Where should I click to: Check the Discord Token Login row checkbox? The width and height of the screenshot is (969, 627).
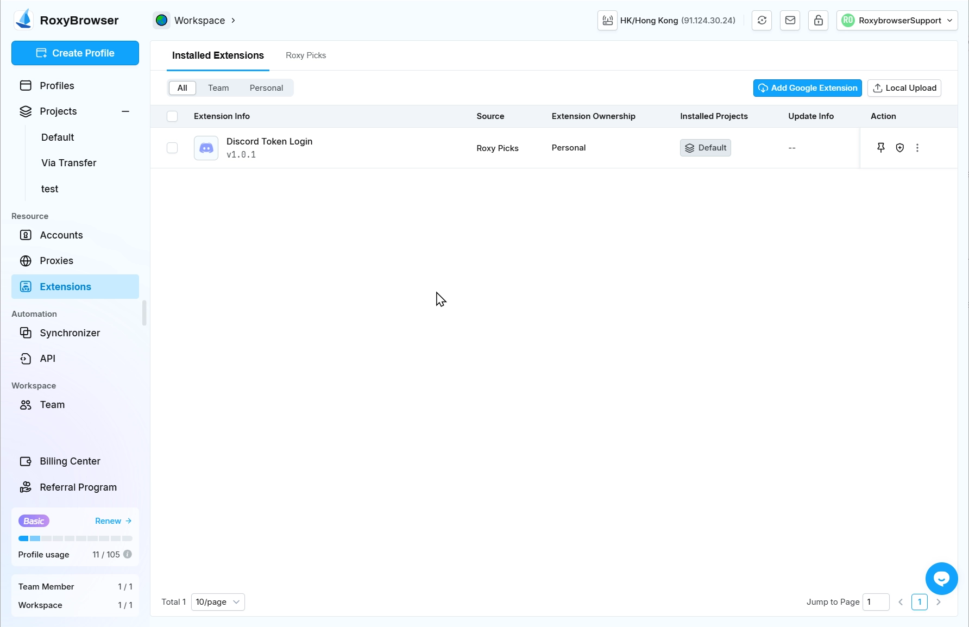172,148
